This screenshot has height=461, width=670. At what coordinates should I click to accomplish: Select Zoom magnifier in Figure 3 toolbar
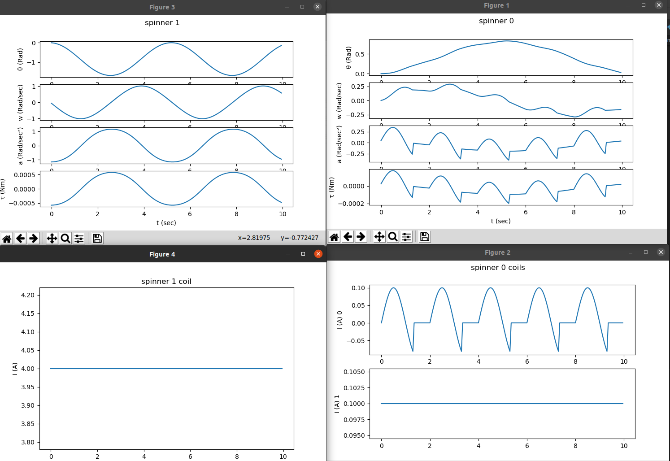(65, 238)
